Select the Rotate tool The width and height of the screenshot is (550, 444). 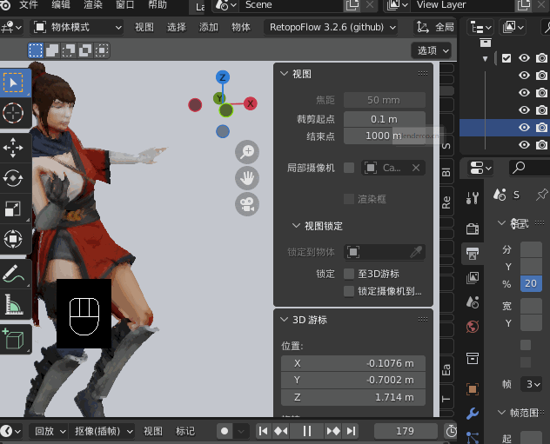coord(13,178)
